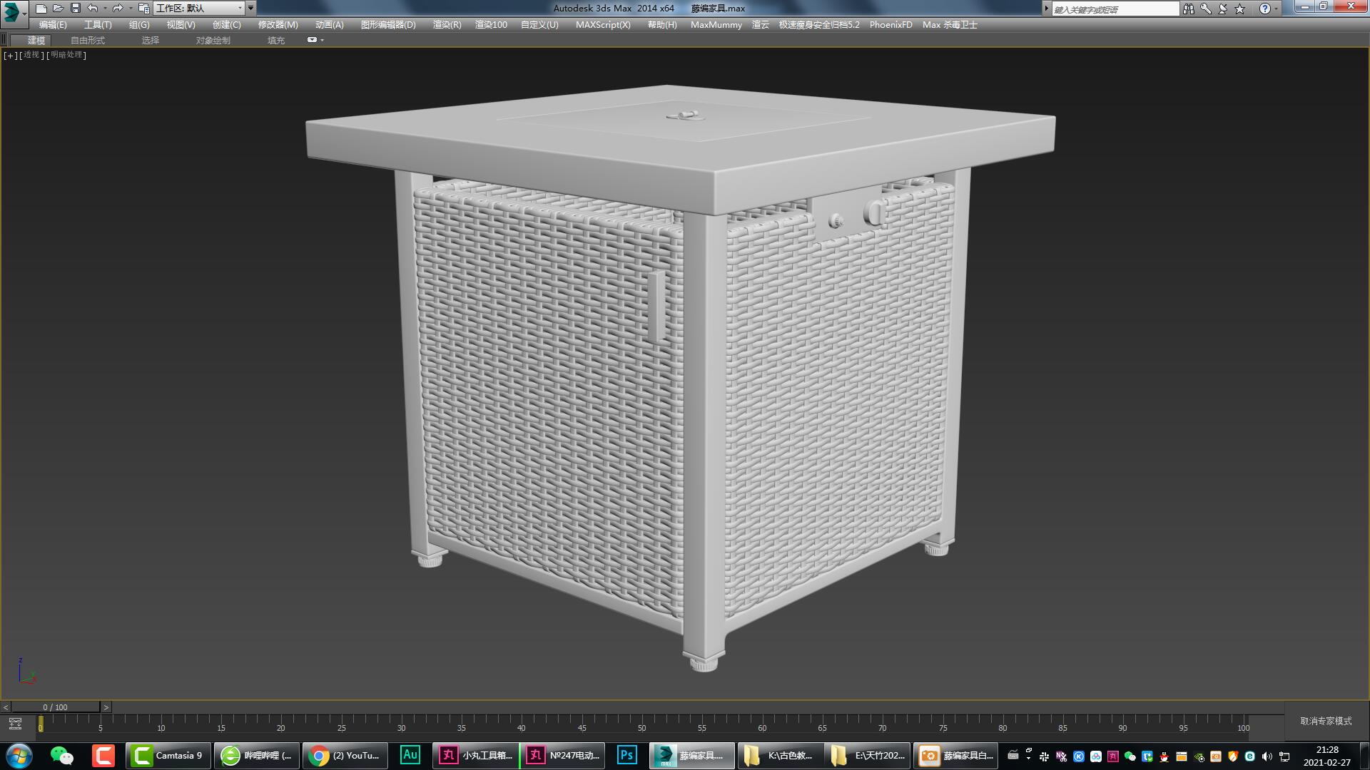Image resolution: width=1370 pixels, height=770 pixels.
Task: Expand the dropdown arrow next to Help
Action: click(1277, 8)
